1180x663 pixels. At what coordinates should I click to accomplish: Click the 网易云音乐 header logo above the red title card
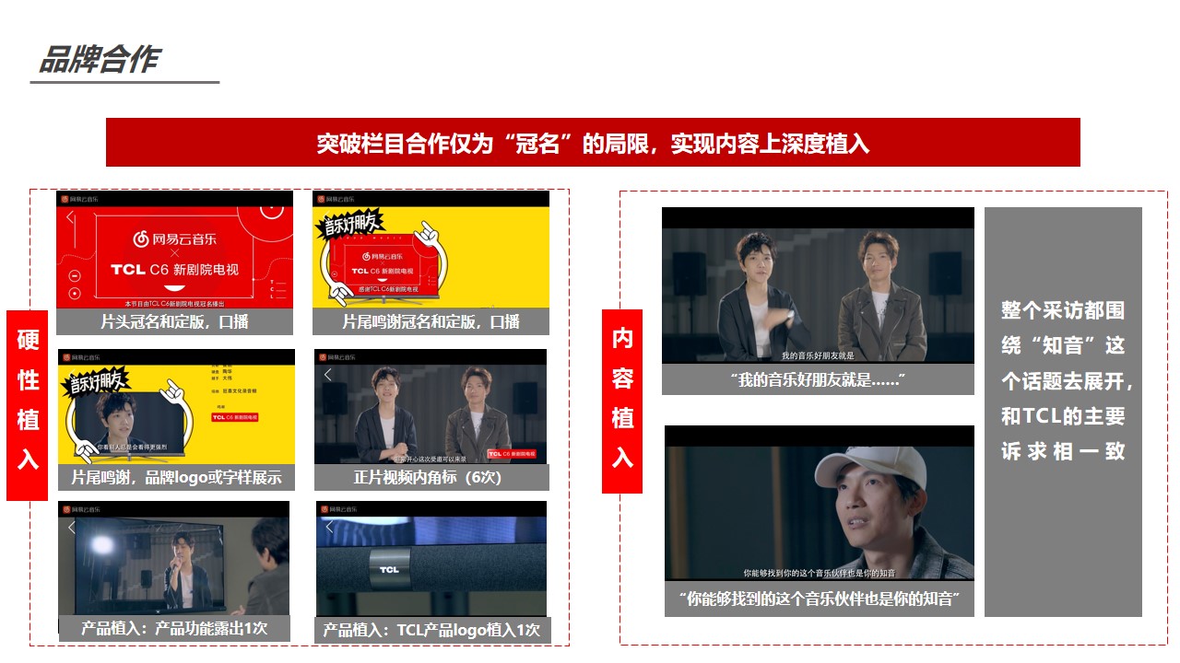[x=79, y=199]
